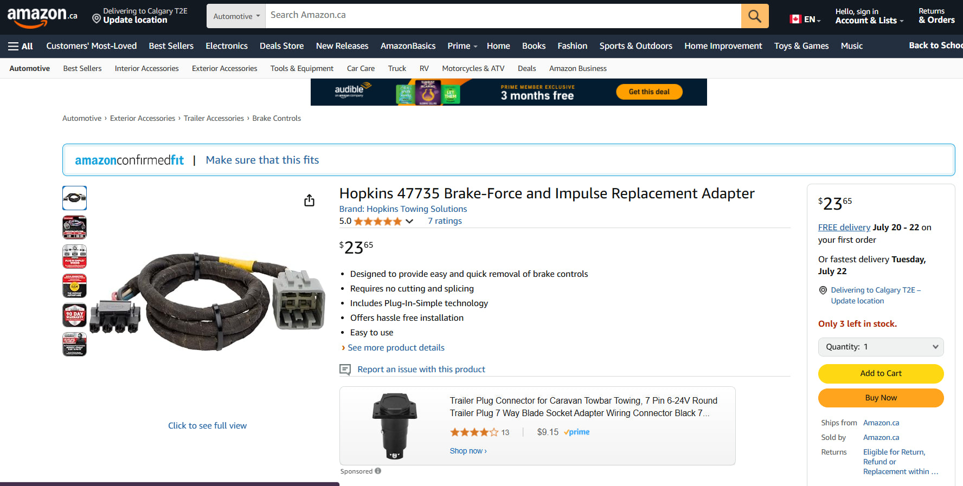
Task: Select the 90 Day Warranty thumbnail
Action: click(75, 315)
